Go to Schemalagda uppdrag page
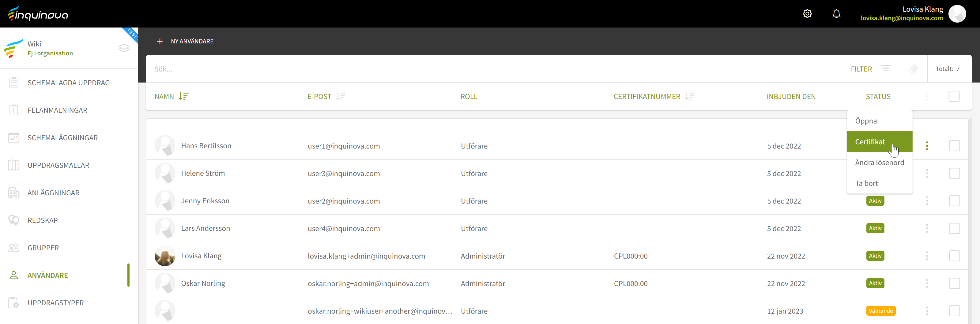This screenshot has height=324, width=980. click(x=69, y=83)
